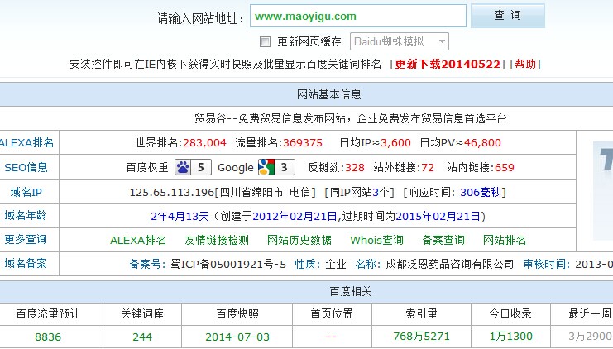Click daily PV value 46,800

point(482,142)
